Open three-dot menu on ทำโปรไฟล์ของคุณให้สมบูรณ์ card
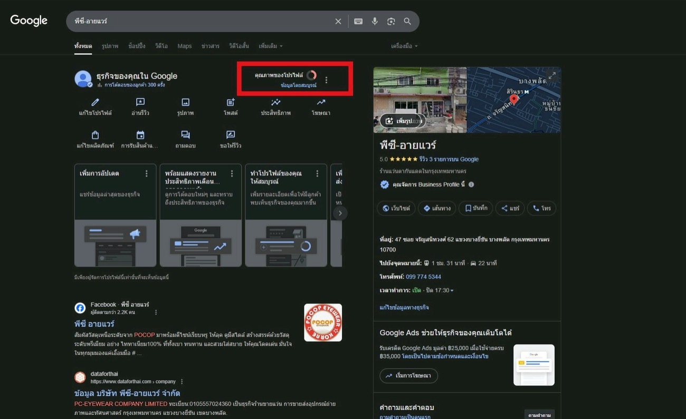This screenshot has width=686, height=419. coord(317,173)
